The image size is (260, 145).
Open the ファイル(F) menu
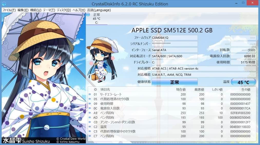click(9, 10)
